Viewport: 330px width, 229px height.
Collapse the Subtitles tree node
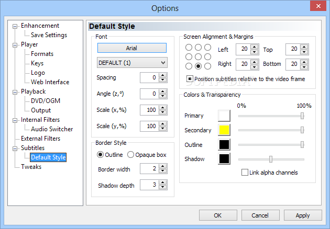(15, 148)
